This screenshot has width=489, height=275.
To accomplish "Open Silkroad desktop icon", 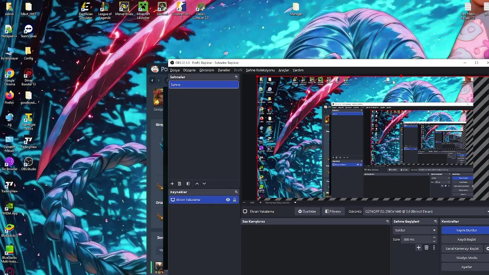I will click(162, 9).
